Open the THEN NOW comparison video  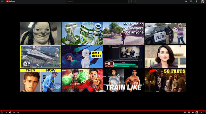click(x=41, y=80)
